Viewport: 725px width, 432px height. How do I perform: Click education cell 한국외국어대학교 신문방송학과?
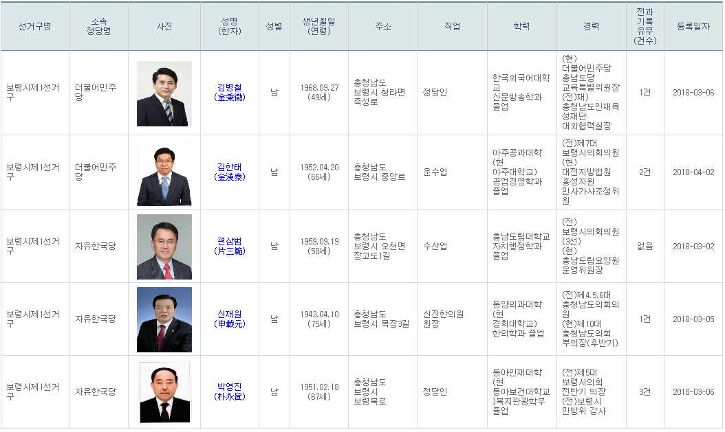pos(521,92)
